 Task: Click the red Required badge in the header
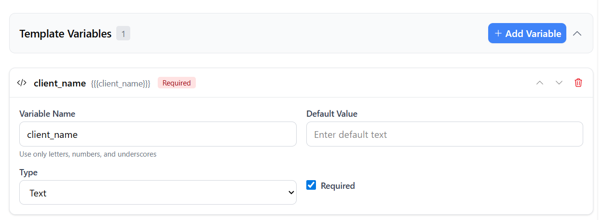point(177,83)
